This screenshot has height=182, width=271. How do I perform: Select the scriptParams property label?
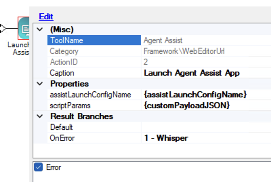tap(70, 106)
